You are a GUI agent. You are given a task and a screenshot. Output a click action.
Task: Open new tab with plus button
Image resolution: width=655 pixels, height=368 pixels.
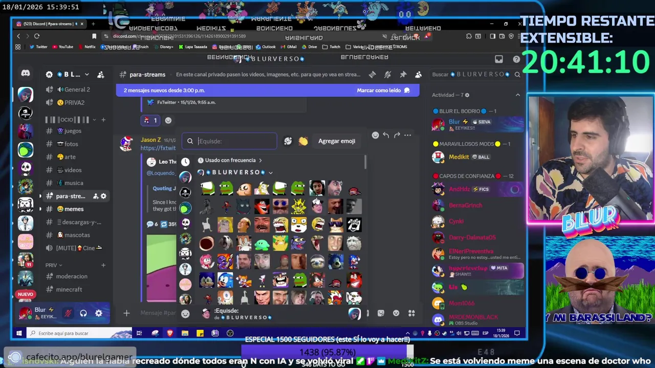(x=94, y=24)
